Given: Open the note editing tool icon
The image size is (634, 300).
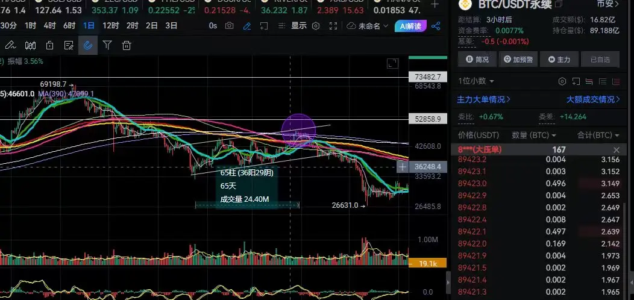Looking at the screenshot, I should click(69, 45).
